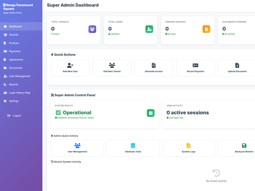Click the green server icon in System Health
The width and height of the screenshot is (255, 191).
point(151,113)
